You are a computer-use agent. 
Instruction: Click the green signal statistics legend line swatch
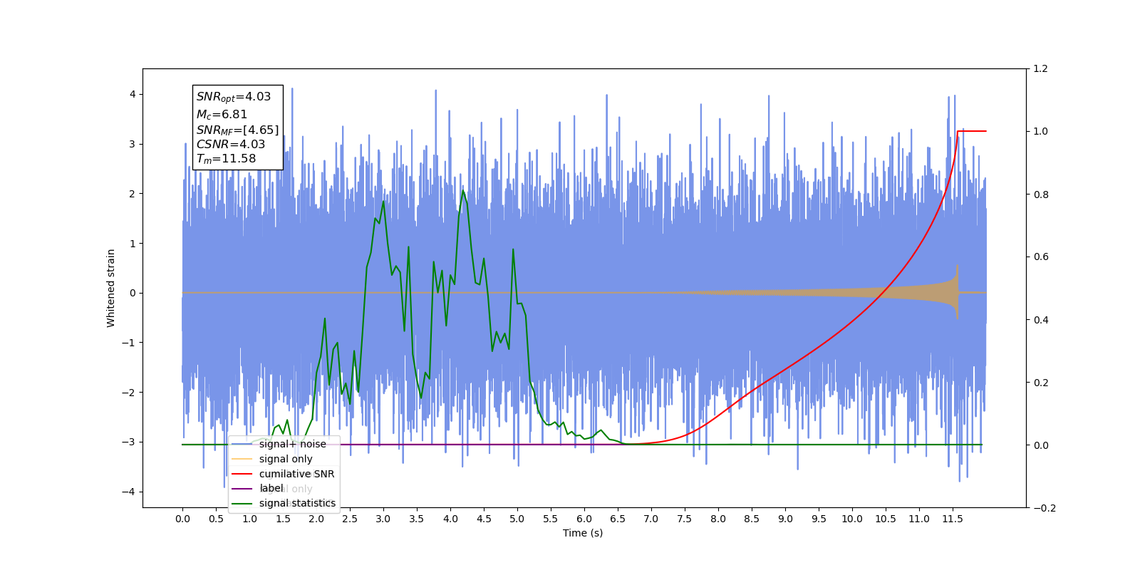[242, 503]
